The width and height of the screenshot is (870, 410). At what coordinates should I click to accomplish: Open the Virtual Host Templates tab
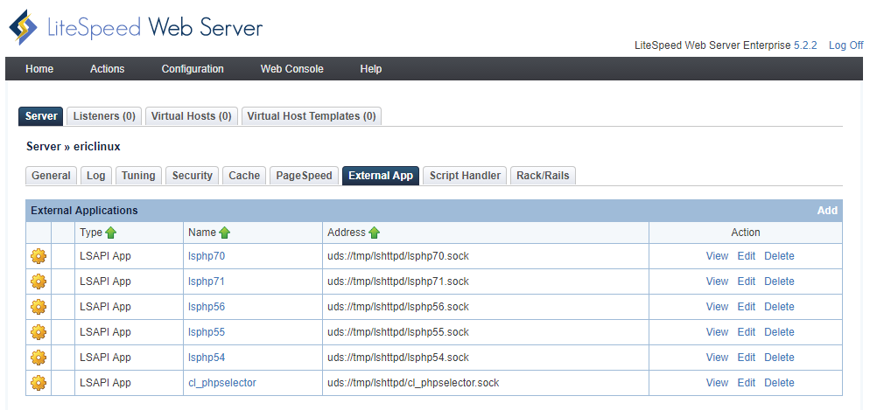pos(311,116)
